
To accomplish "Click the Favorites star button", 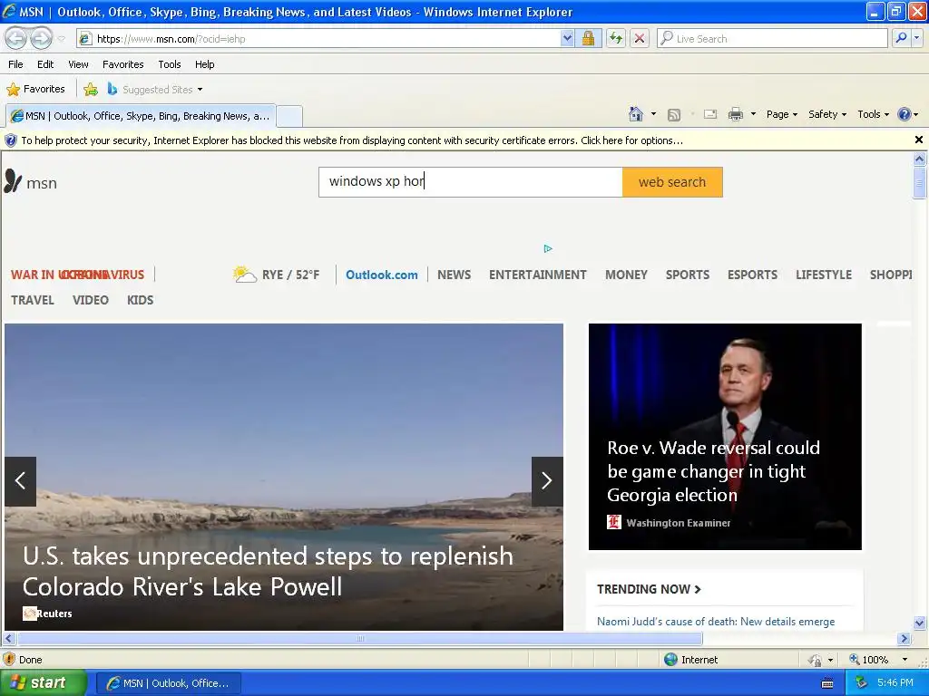I will pyautogui.click(x=35, y=90).
